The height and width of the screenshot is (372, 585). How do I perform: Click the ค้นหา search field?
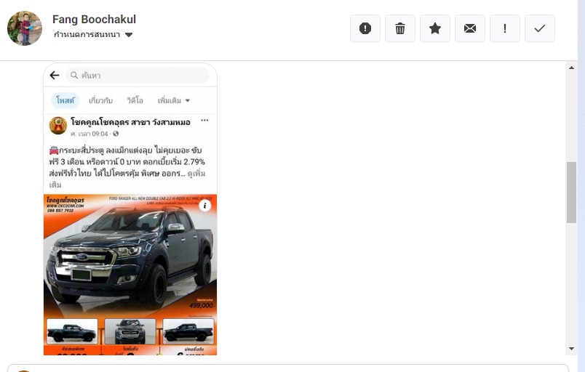click(x=138, y=76)
